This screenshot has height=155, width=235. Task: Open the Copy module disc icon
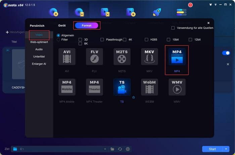point(54,12)
